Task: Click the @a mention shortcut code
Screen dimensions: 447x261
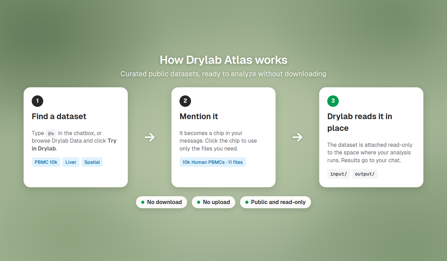Action: click(51, 133)
